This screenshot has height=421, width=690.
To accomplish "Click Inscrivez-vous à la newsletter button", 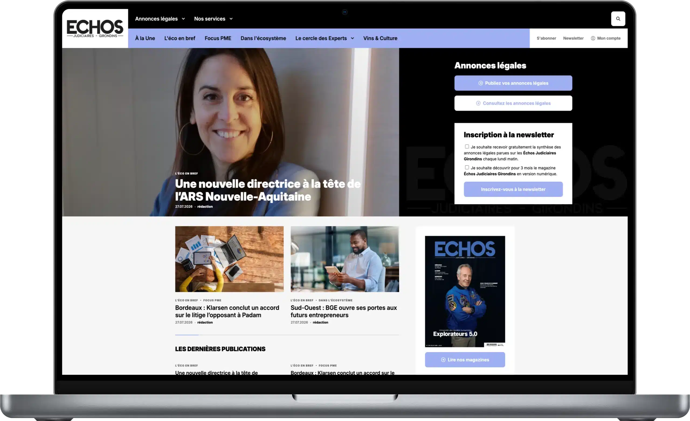I will tap(513, 189).
